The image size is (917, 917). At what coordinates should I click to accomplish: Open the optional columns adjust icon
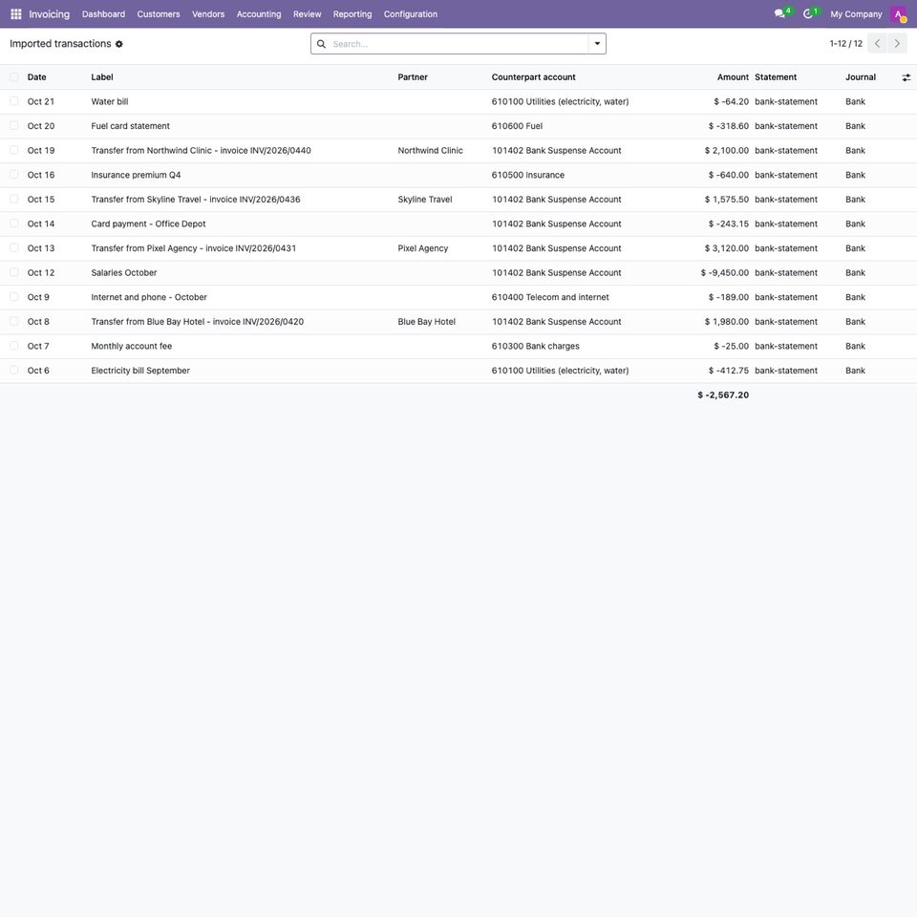pyautogui.click(x=906, y=77)
